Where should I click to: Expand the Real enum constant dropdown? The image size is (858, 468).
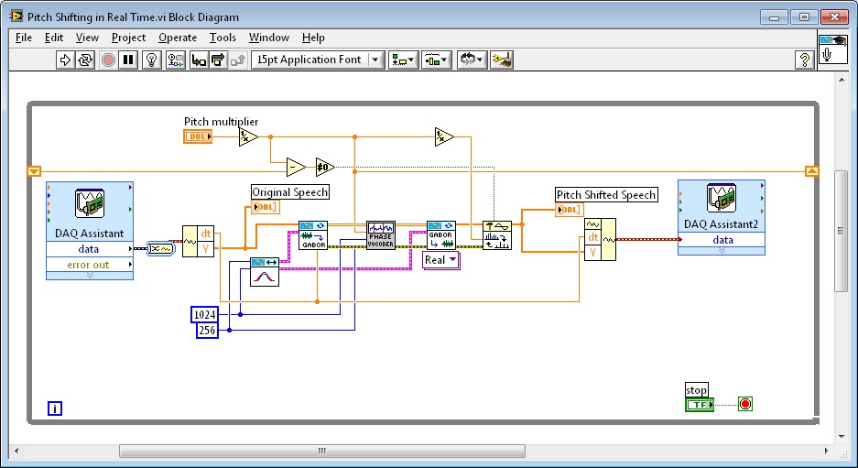click(440, 260)
